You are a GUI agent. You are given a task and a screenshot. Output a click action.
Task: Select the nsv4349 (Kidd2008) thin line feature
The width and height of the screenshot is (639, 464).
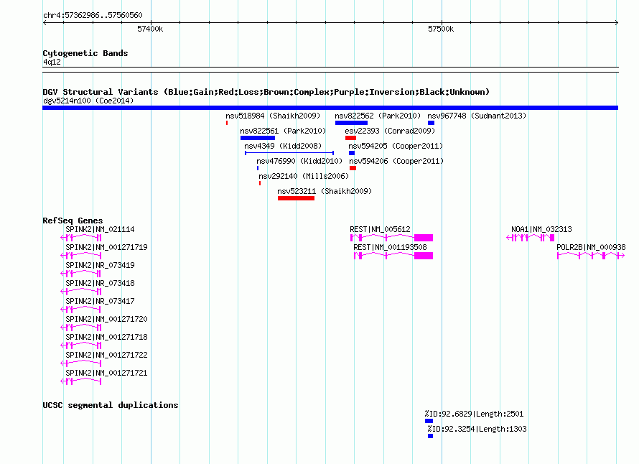coord(289,153)
